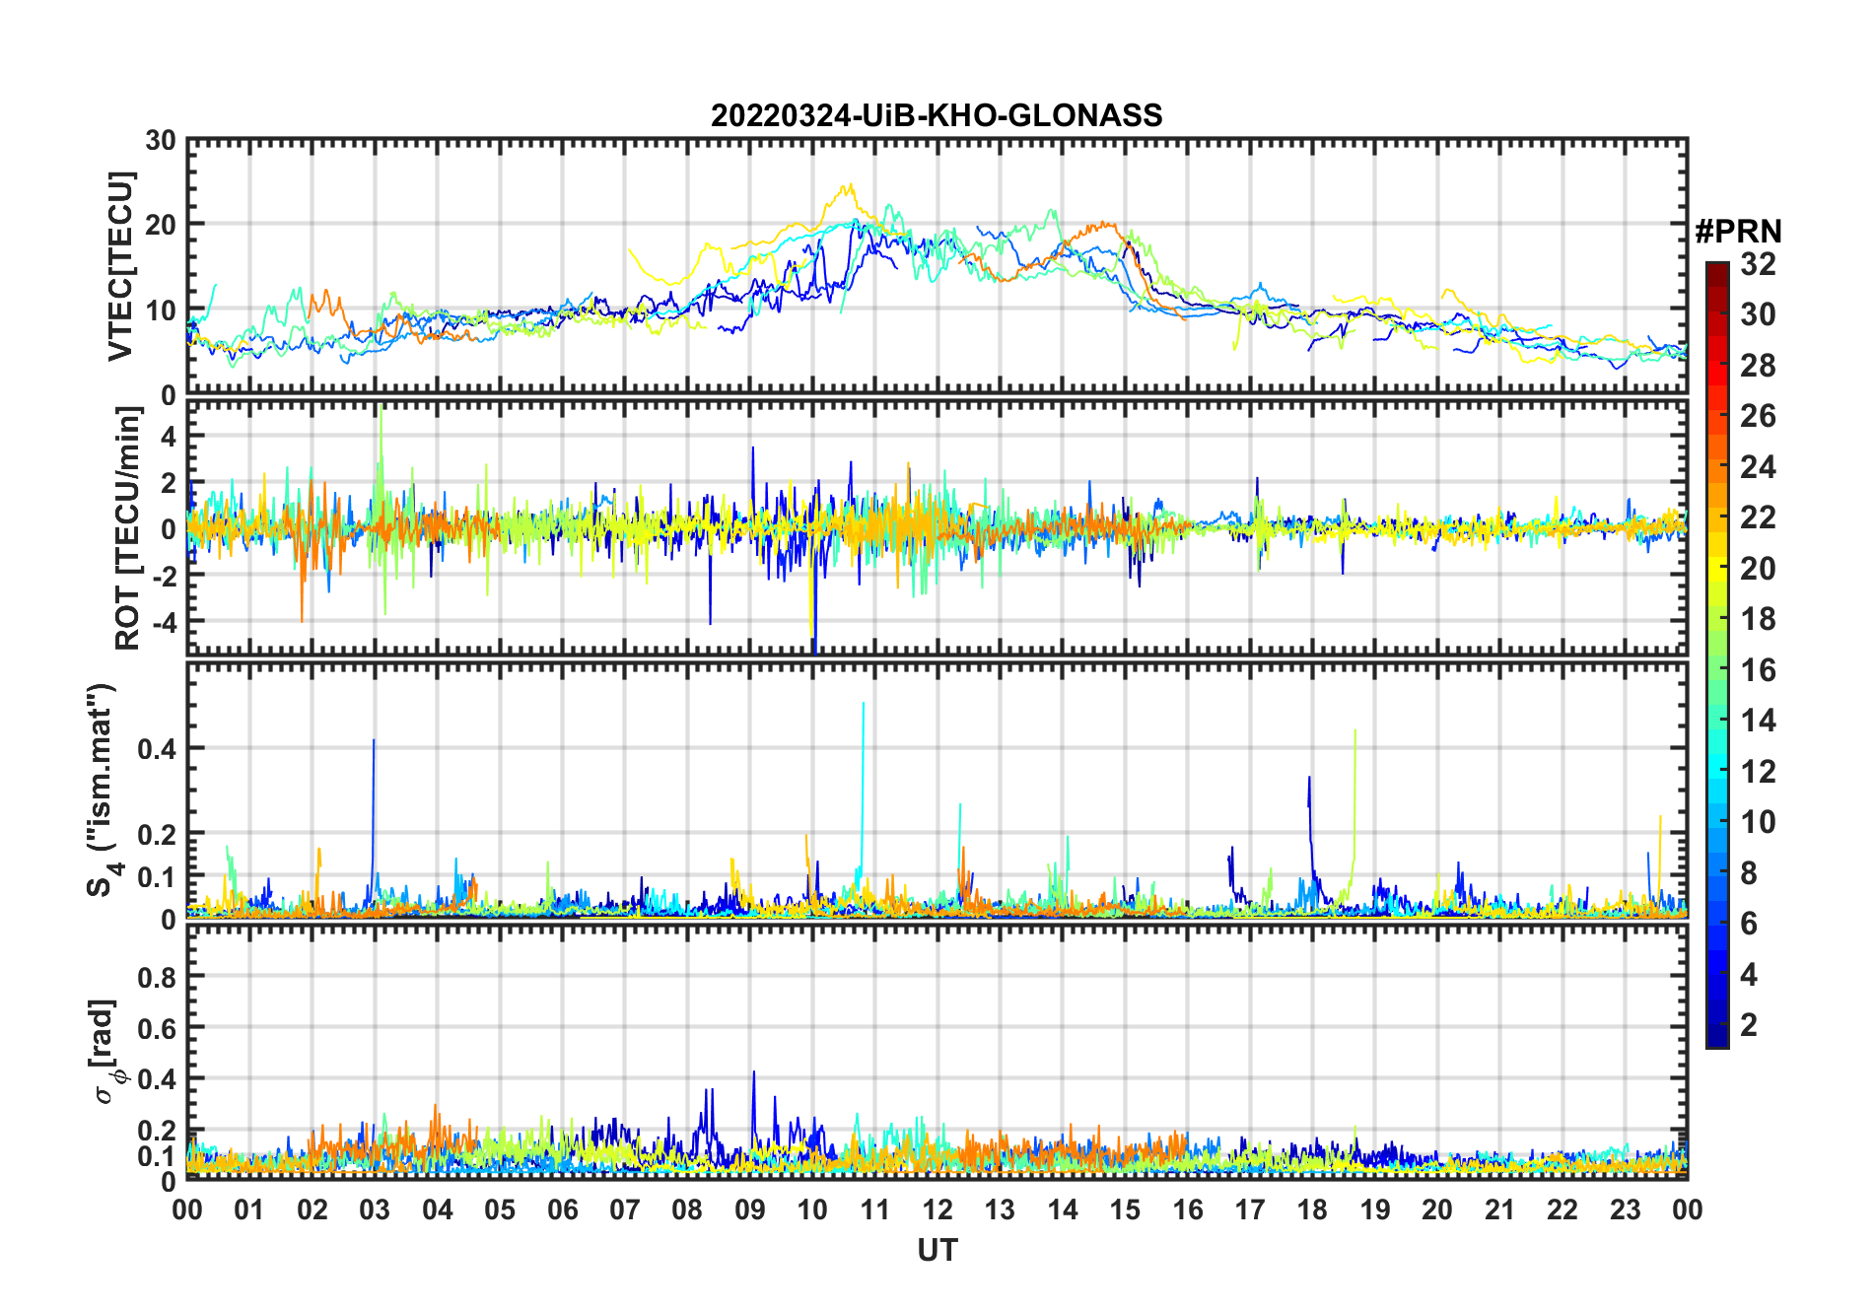Screen dimensions: 1875x1311
Task: Select the 23 hour tick on the UT axis
Action: tap(1626, 1209)
